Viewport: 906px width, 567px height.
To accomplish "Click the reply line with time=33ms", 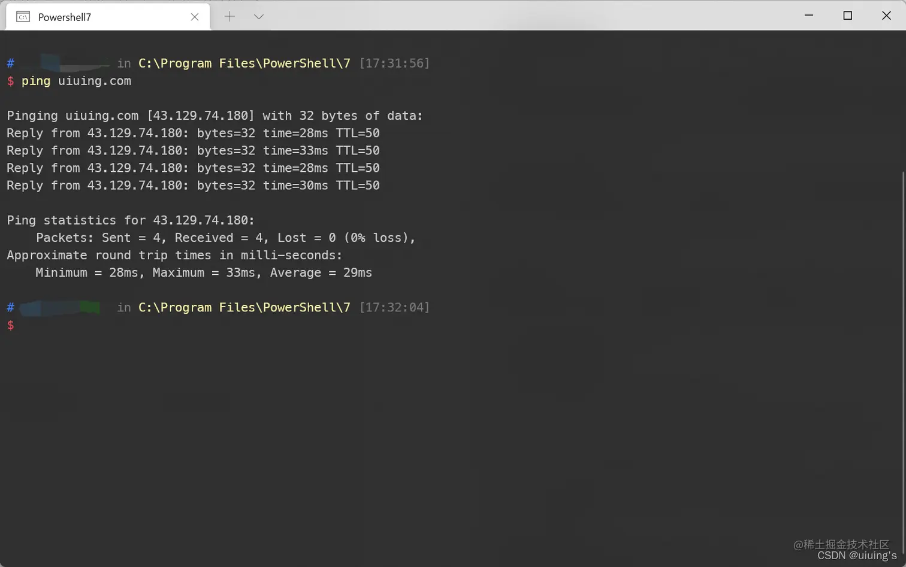I will 193,150.
